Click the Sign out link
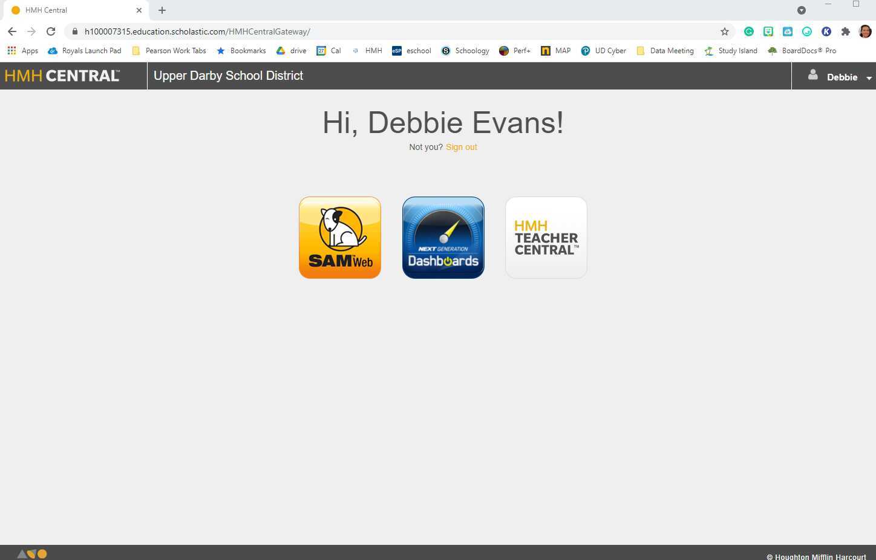Image resolution: width=876 pixels, height=560 pixels. click(x=461, y=147)
